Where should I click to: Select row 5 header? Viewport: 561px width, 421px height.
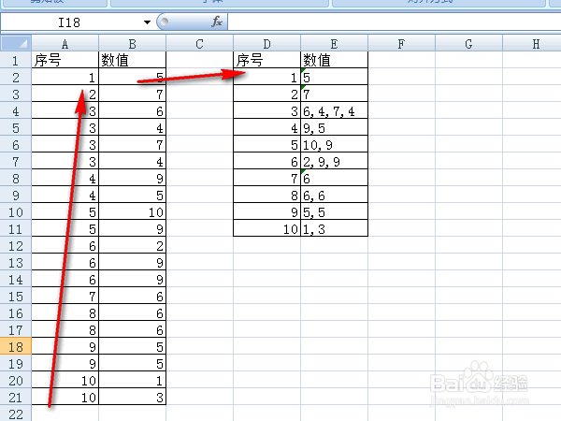[16, 127]
